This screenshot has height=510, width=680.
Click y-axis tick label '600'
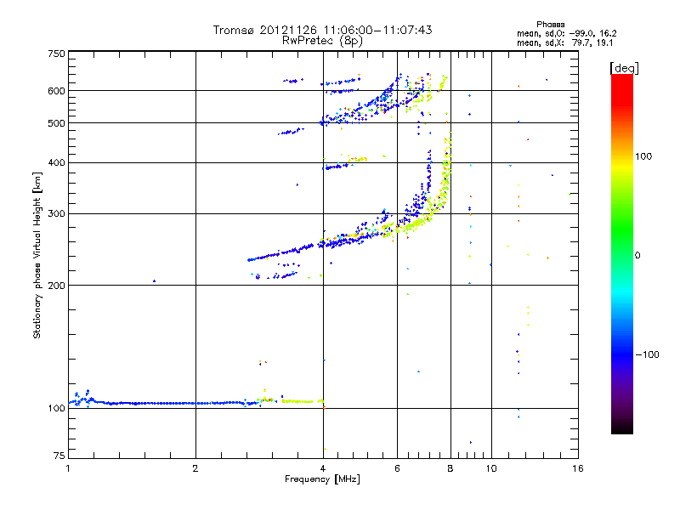coord(56,91)
